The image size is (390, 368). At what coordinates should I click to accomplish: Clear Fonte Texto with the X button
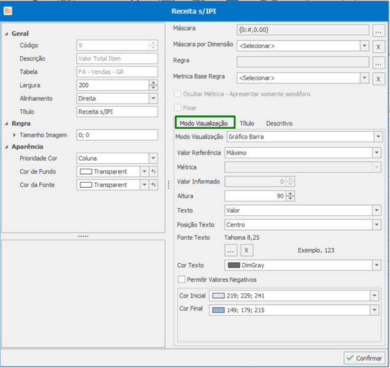(247, 250)
